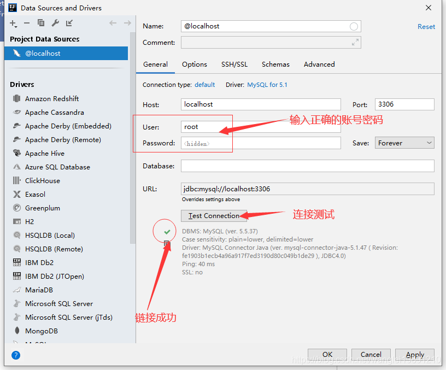Click the OK button
The width and height of the screenshot is (446, 370).
pyautogui.click(x=327, y=355)
